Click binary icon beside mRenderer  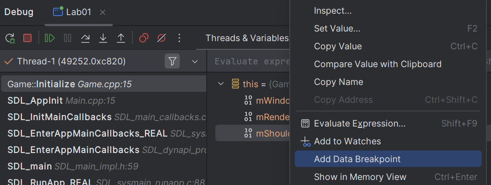[248, 116]
